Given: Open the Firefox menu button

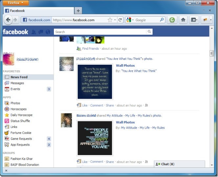Looking at the screenshot, I should pyautogui.click(x=16, y=3).
